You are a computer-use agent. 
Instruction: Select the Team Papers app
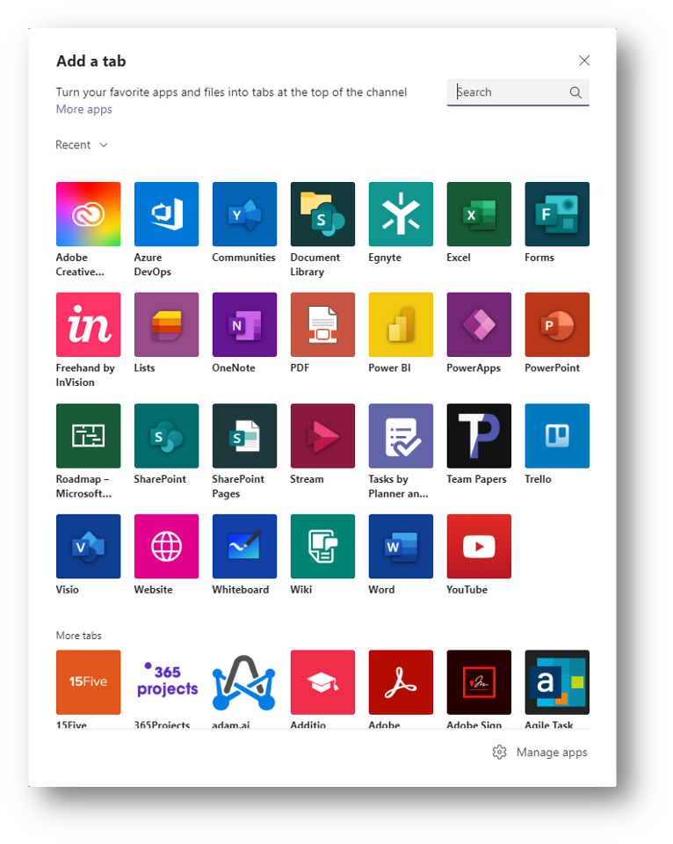point(479,435)
